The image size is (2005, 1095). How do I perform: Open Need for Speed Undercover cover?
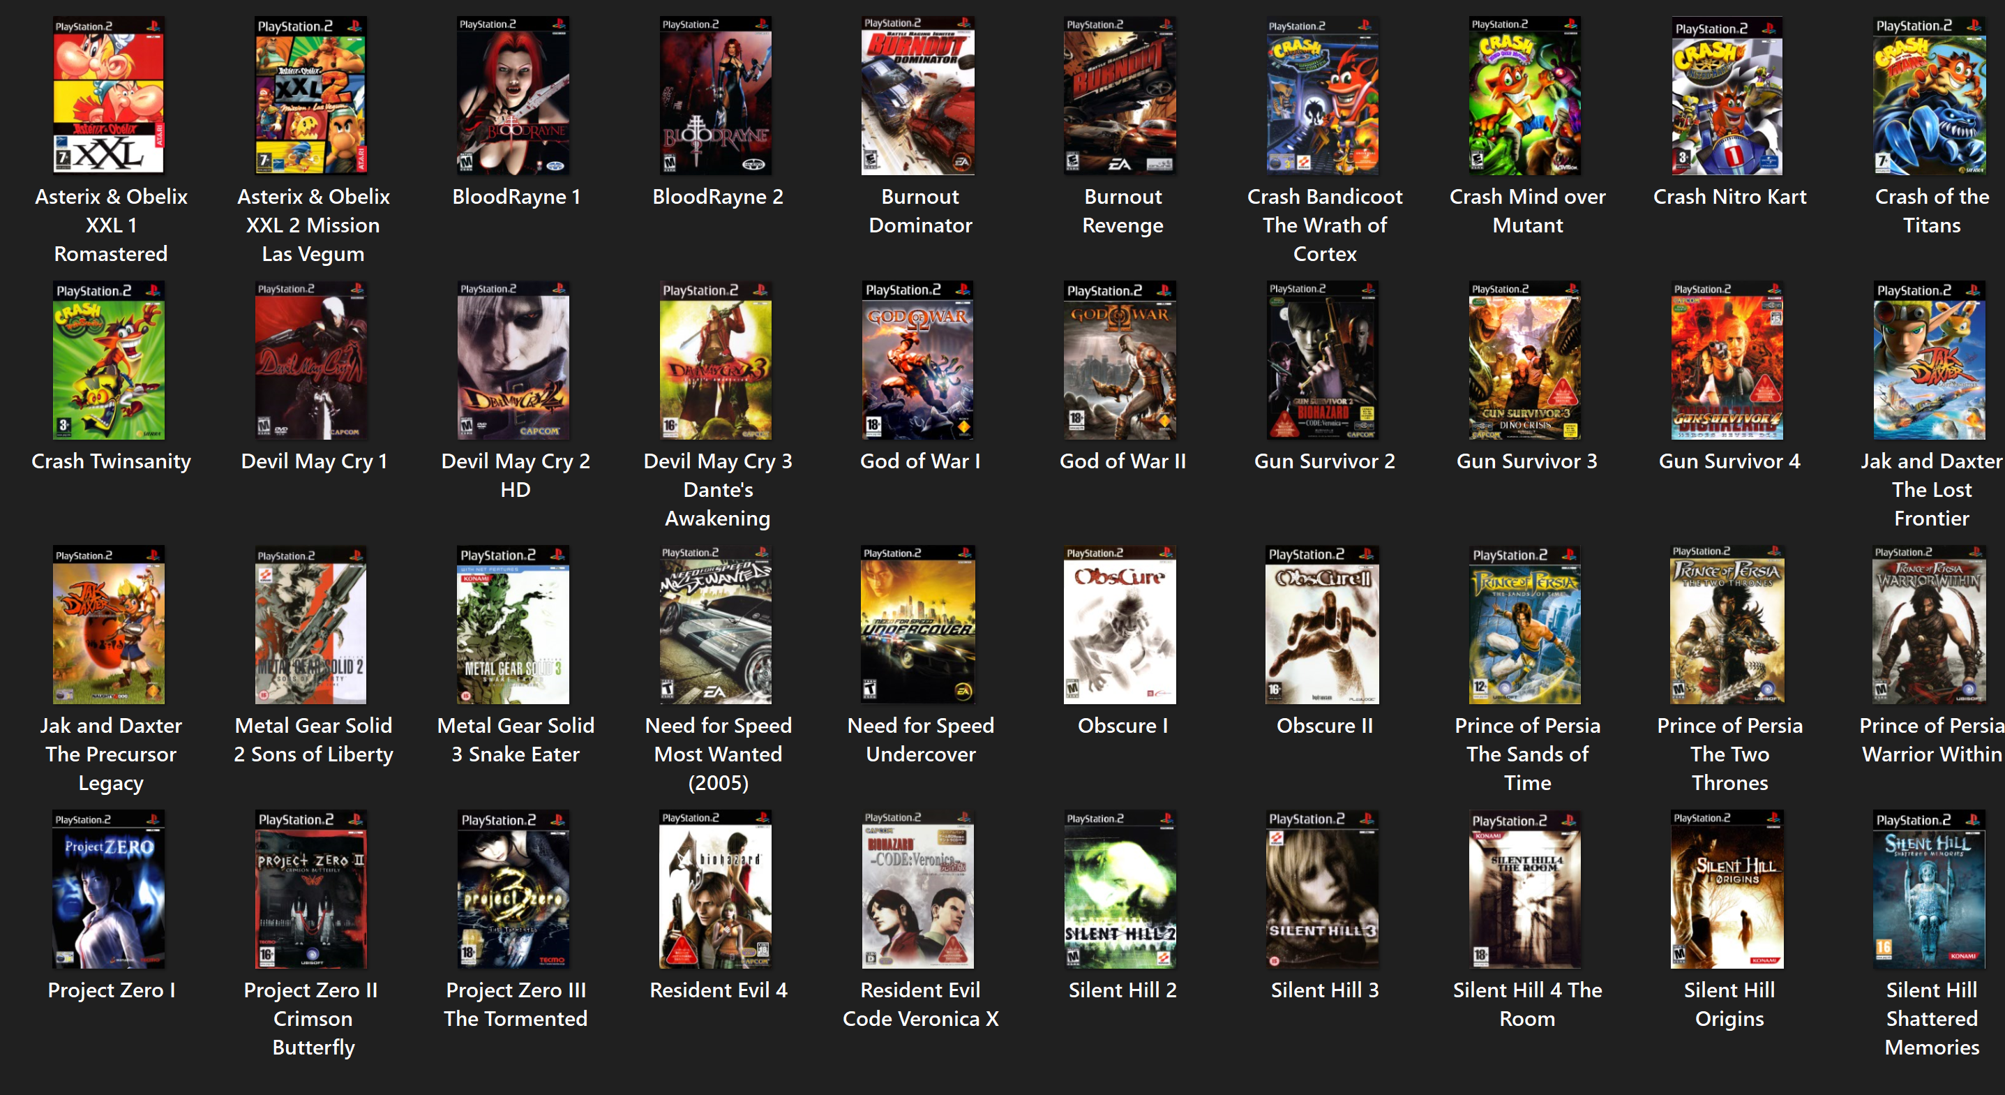tap(917, 625)
